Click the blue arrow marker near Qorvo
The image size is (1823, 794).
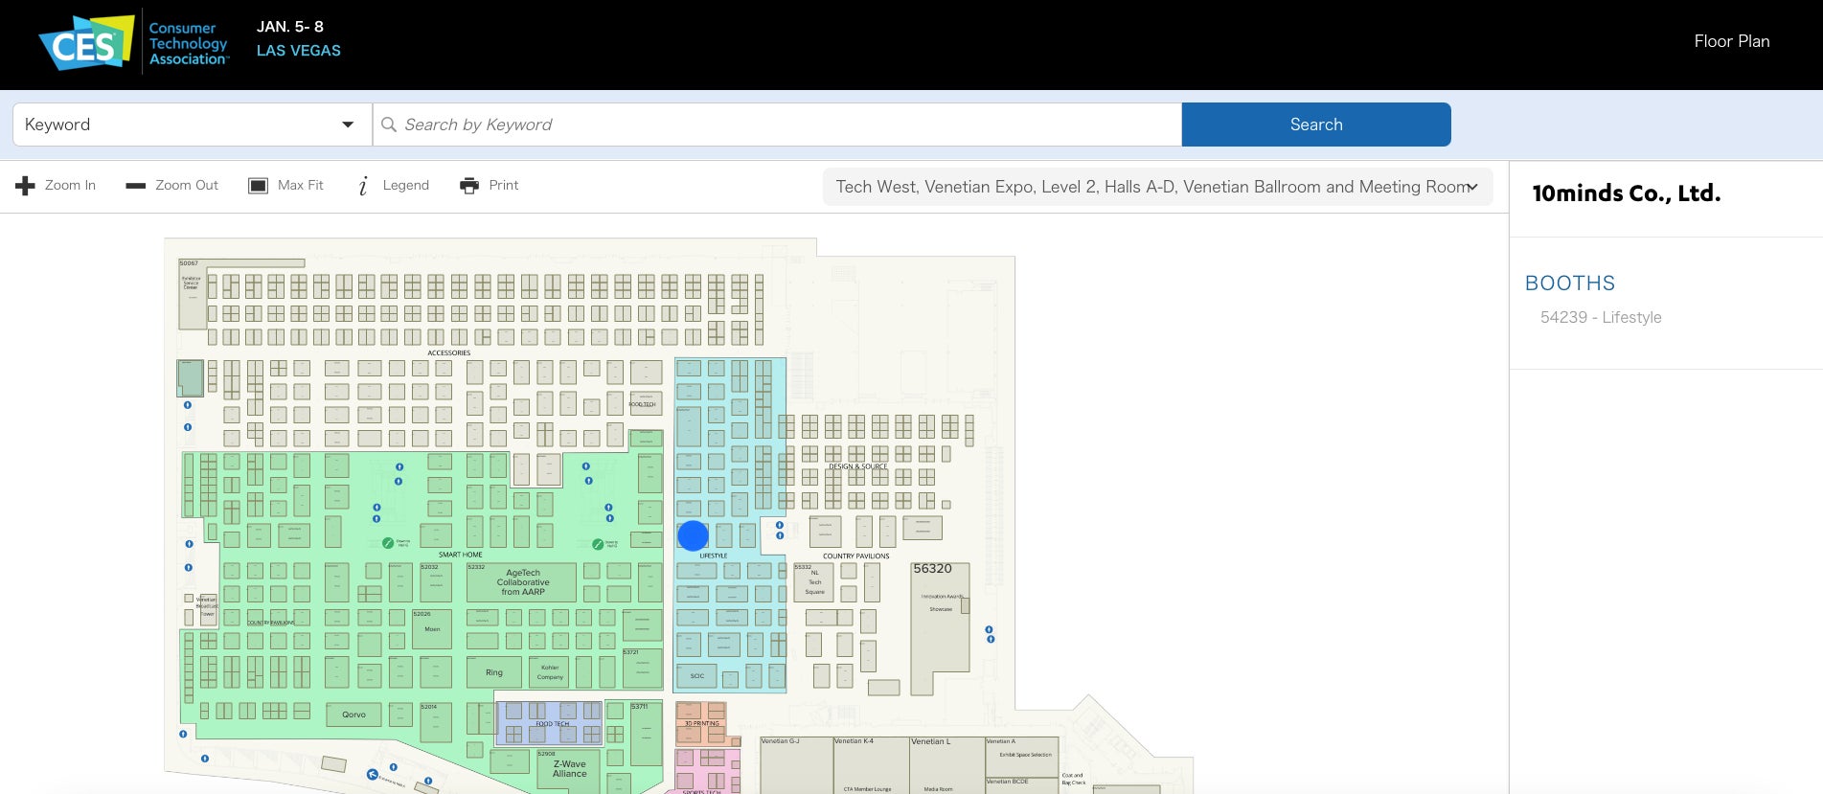[373, 774]
